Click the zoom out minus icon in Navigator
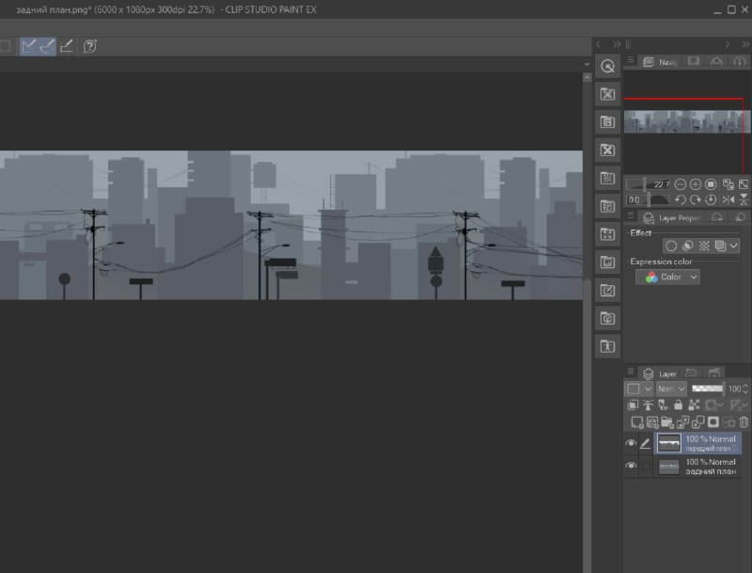 [680, 184]
